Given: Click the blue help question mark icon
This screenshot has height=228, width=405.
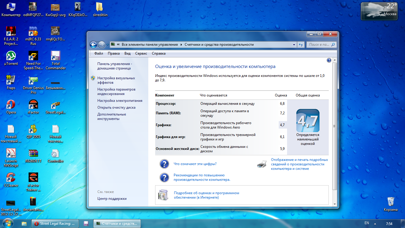Looking at the screenshot, I should tap(329, 60).
